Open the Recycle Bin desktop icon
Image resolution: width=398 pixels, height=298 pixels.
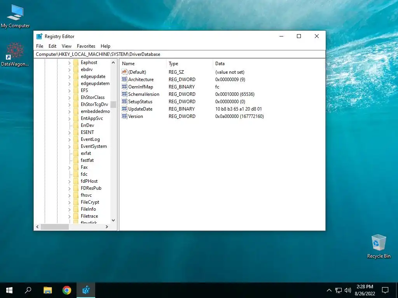tap(379, 246)
